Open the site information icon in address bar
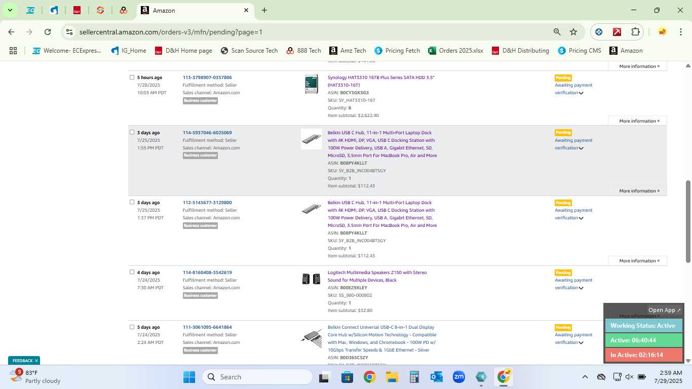Viewport: 692px width, 389px height. pyautogui.click(x=69, y=32)
